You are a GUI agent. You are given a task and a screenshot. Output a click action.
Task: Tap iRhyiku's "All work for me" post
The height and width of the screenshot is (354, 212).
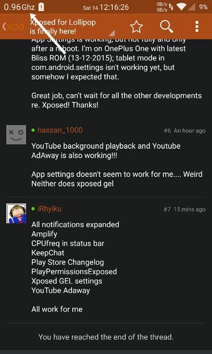(57, 309)
